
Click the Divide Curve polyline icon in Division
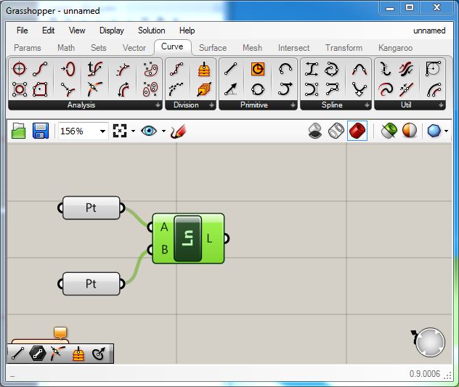tap(176, 69)
